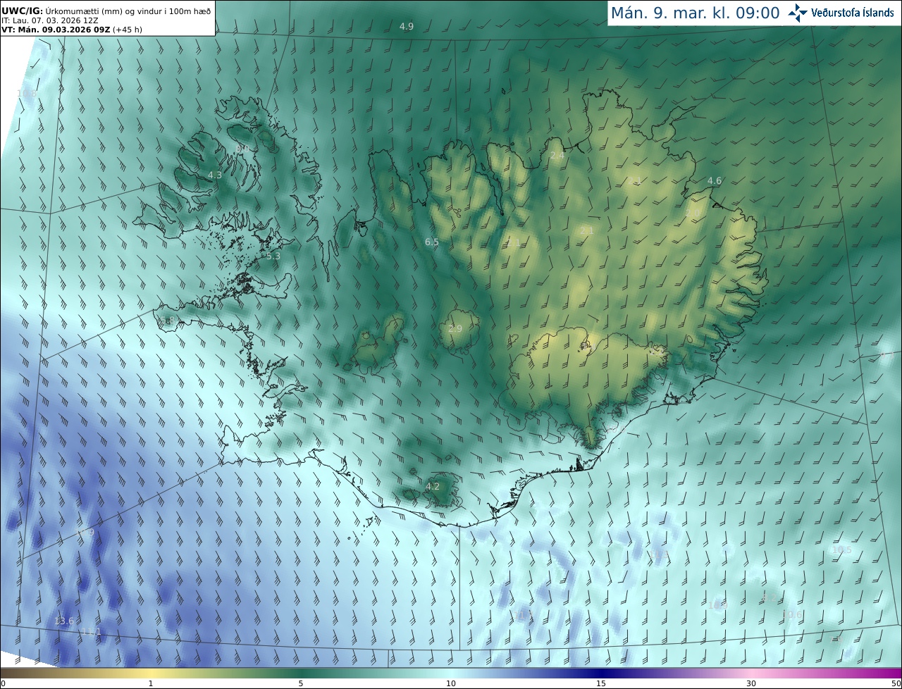Click the 4.2 value near the south coast
This screenshot has height=689, width=902.
[x=433, y=487]
